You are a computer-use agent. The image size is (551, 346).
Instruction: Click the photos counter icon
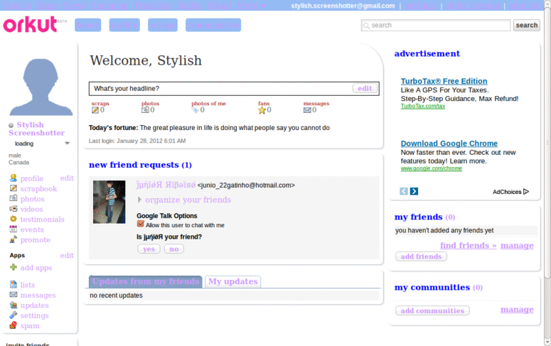(145, 110)
